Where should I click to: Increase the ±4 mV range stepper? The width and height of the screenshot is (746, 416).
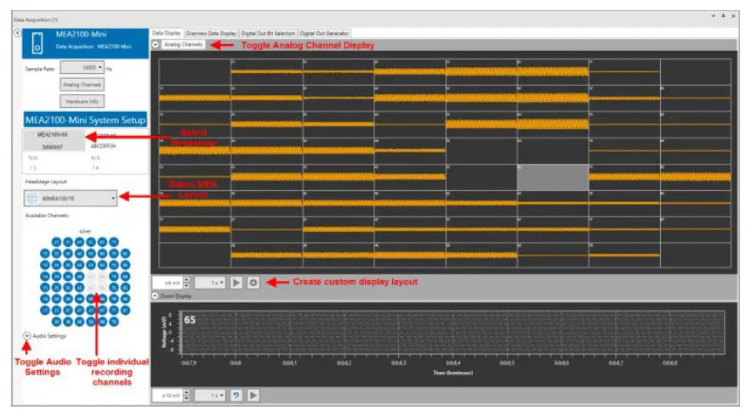pos(186,279)
